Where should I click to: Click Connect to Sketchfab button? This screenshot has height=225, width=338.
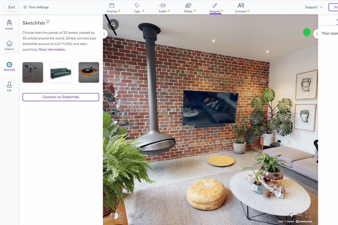pyautogui.click(x=61, y=97)
